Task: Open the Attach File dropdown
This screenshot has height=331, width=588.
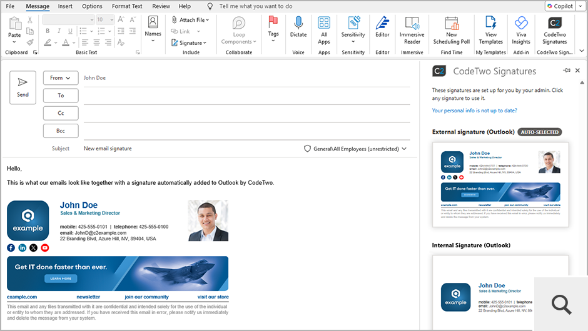Action: (191, 20)
